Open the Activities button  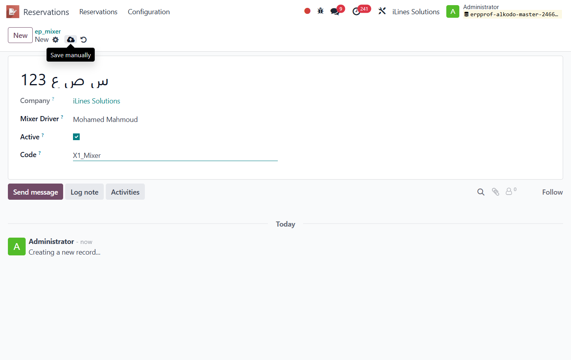click(x=125, y=192)
